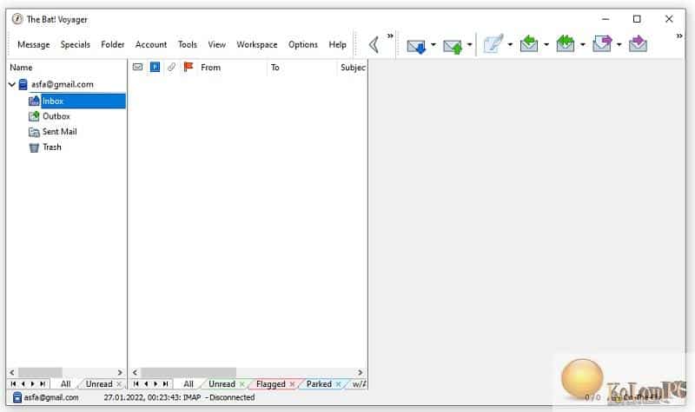Click the Parked column header icon
Screen dimensions: 695x412
[155, 67]
